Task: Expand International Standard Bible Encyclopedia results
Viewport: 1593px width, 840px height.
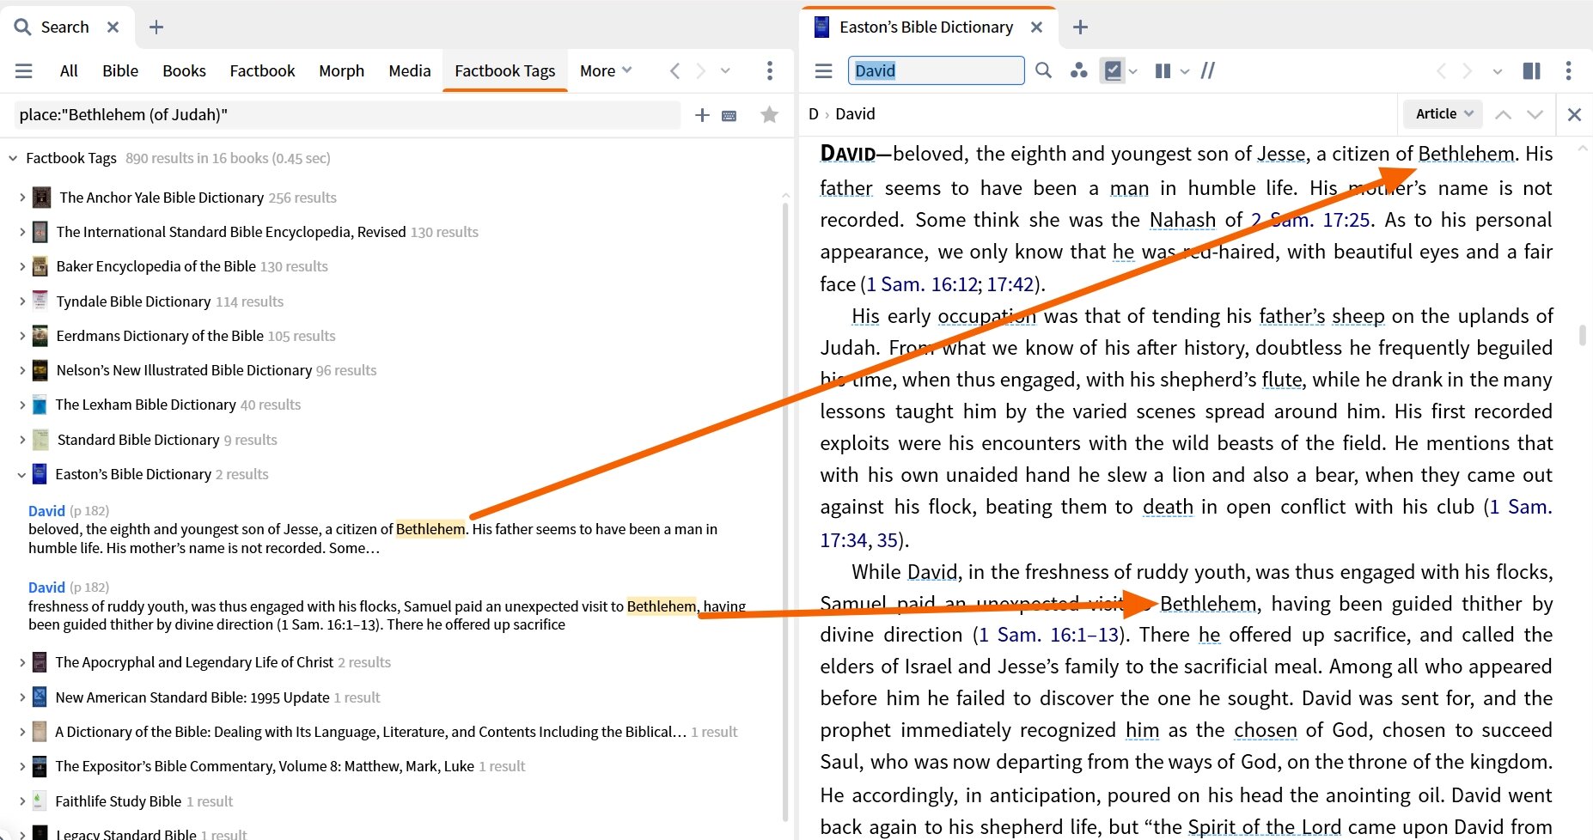Action: 21,232
